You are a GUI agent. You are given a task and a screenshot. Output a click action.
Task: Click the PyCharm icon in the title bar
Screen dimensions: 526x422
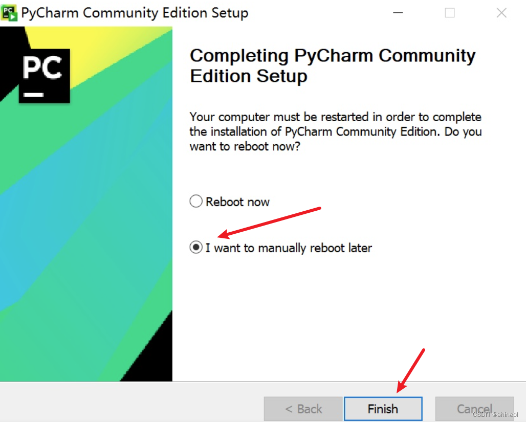(9, 13)
